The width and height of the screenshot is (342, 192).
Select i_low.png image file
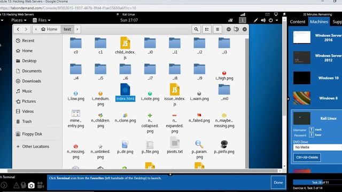[x=76, y=96]
